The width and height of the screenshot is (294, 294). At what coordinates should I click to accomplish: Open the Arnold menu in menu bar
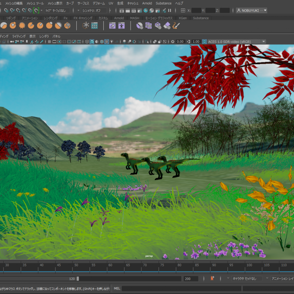click(147, 3)
